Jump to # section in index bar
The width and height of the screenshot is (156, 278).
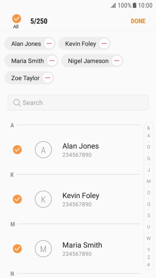(149, 265)
